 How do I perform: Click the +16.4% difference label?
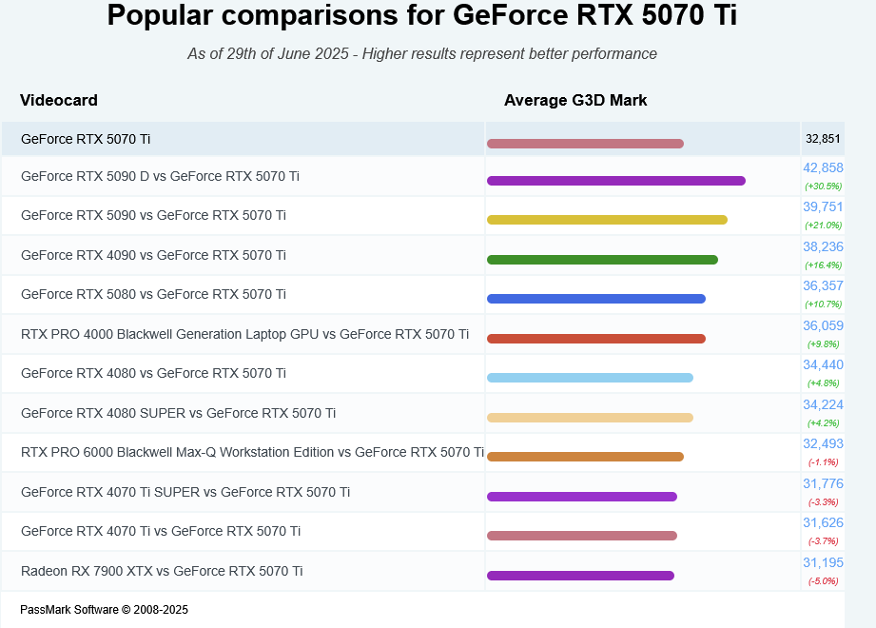pyautogui.click(x=823, y=265)
